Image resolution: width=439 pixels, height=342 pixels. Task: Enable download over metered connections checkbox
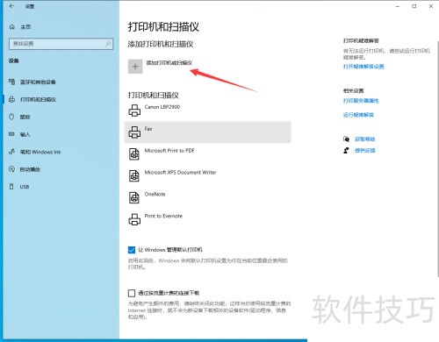(x=132, y=293)
